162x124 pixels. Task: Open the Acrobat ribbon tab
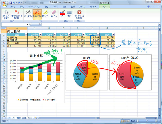click(x=93, y=7)
